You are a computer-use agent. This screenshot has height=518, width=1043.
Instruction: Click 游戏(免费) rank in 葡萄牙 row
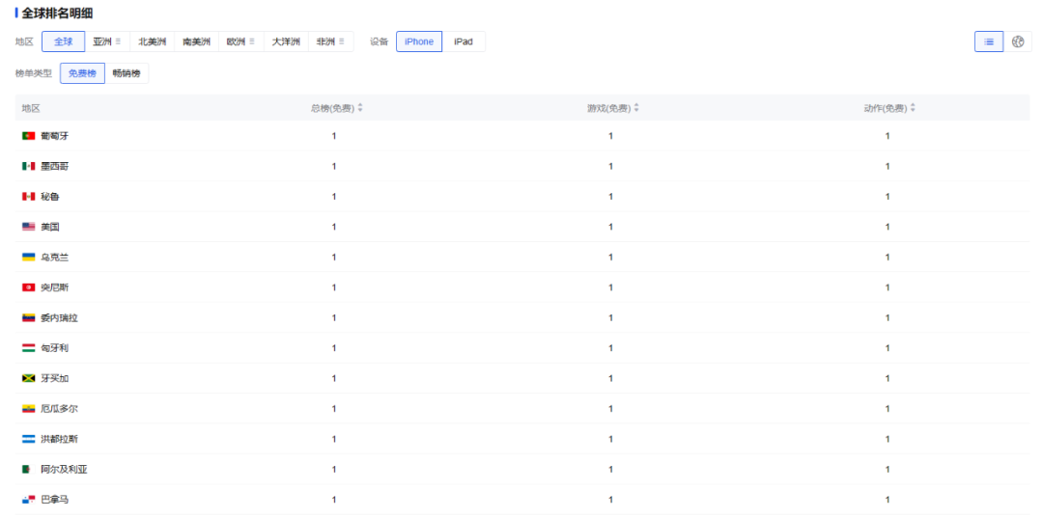coord(610,135)
